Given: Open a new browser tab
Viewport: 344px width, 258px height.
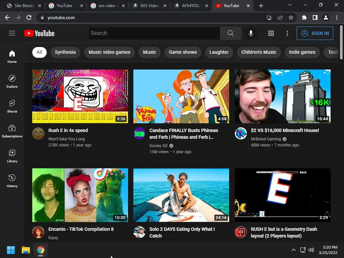Looking at the screenshot, I should coord(261,6).
